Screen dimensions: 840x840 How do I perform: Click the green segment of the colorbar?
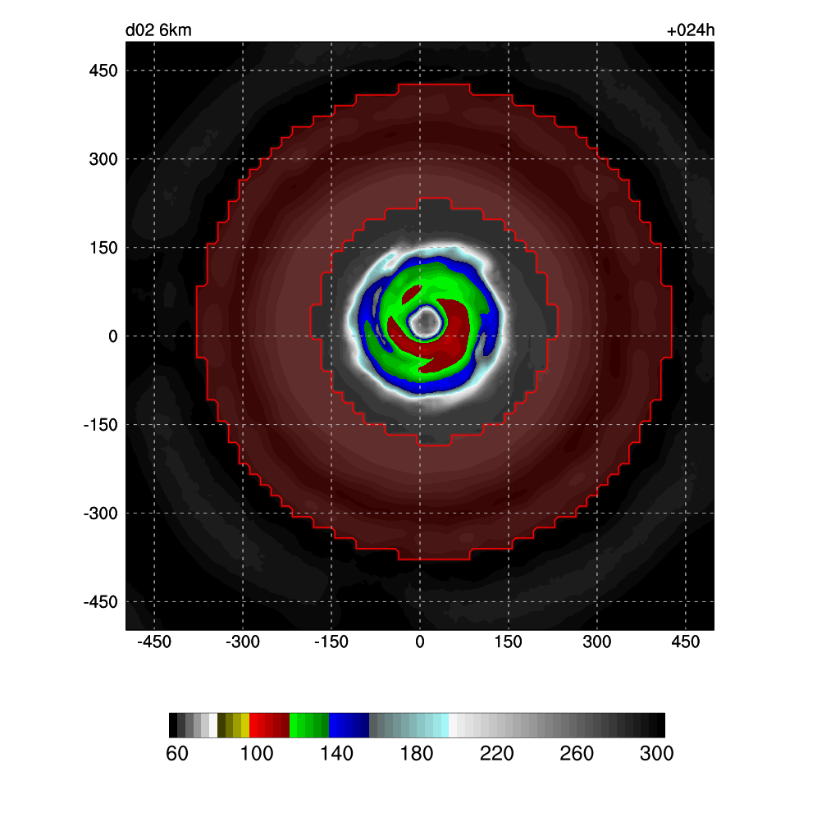[x=309, y=725]
